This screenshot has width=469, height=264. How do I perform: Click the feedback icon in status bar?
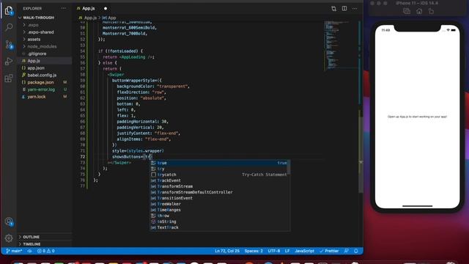(x=347, y=251)
